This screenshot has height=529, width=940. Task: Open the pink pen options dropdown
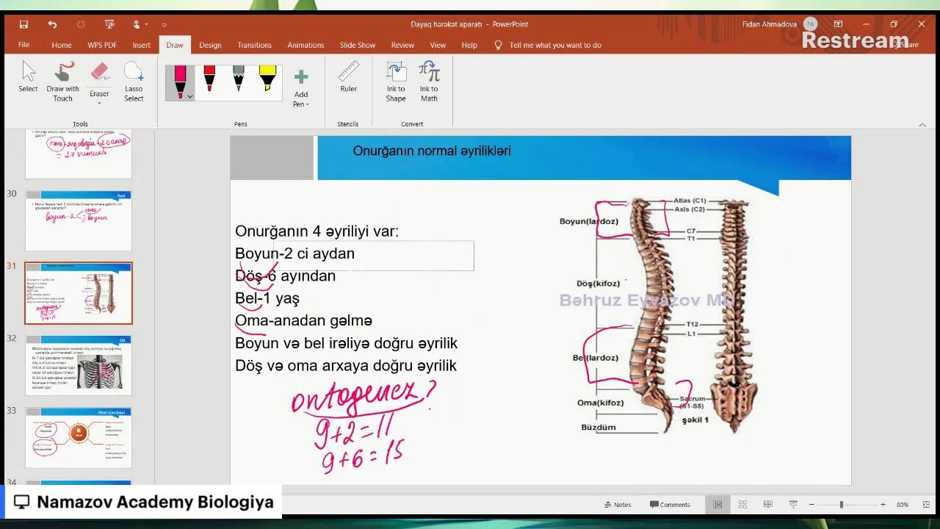(x=190, y=96)
